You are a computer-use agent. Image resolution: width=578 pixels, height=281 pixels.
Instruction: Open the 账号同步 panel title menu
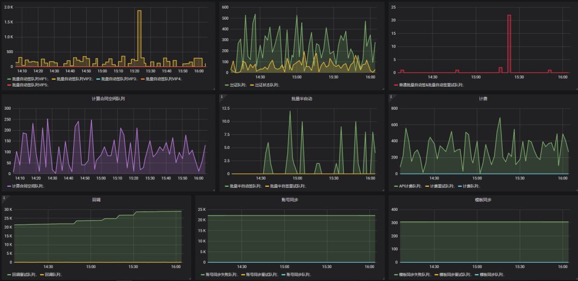tap(289, 199)
